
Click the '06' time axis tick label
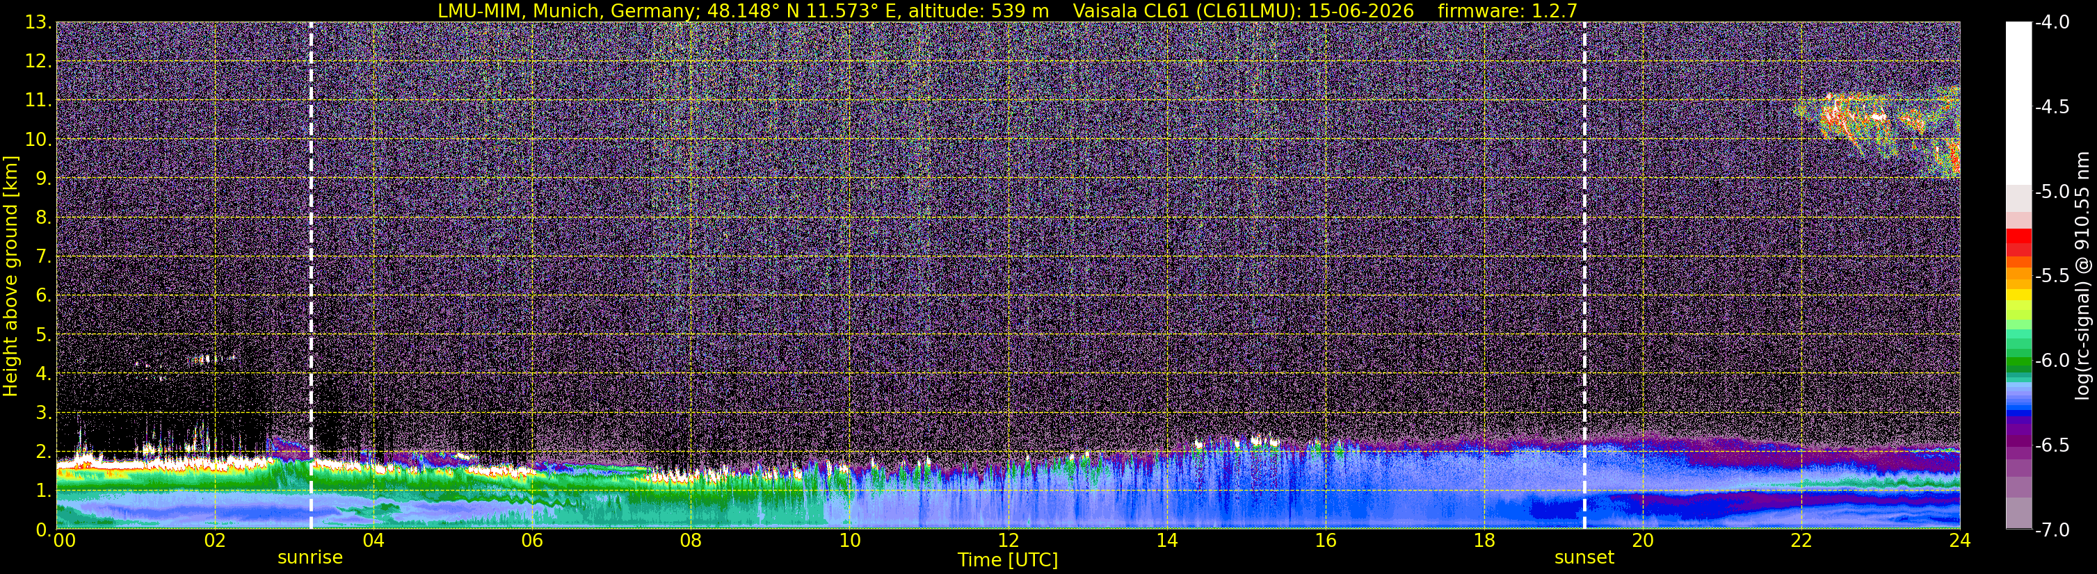coord(531,541)
